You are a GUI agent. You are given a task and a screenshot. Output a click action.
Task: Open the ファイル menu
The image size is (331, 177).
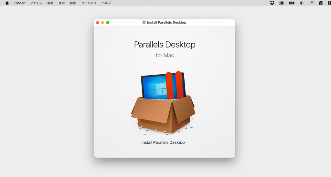[x=36, y=3]
